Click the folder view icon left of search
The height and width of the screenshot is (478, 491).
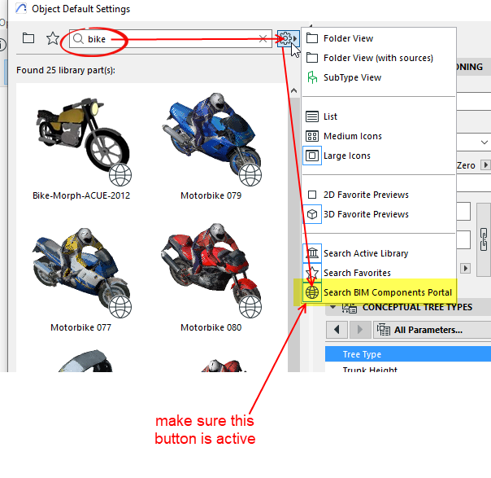[28, 38]
